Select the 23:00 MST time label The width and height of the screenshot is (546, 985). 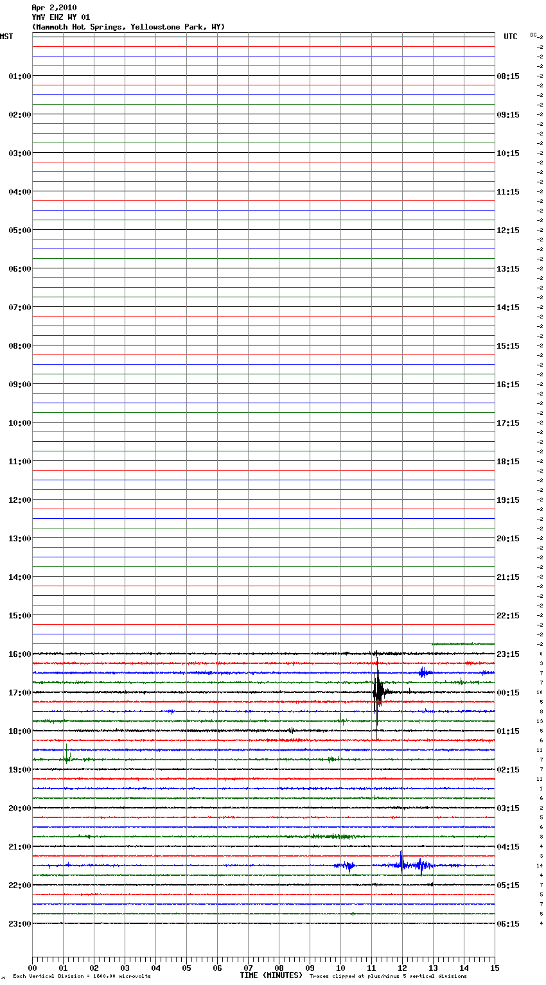(20, 924)
